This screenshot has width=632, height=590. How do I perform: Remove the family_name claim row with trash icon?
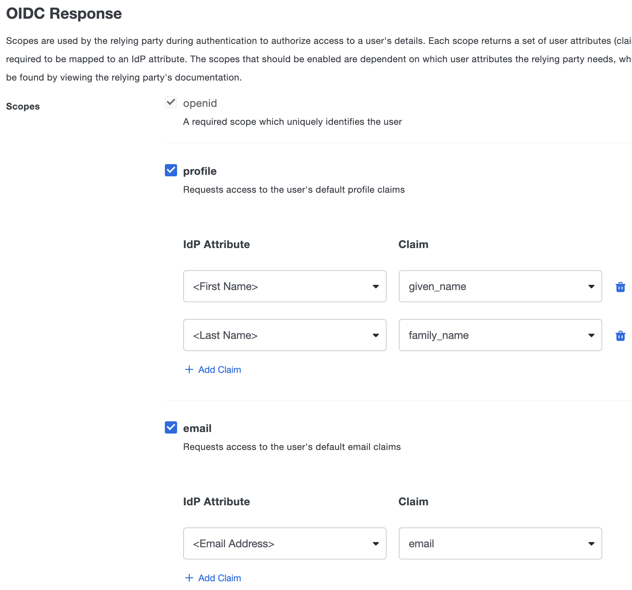point(621,336)
